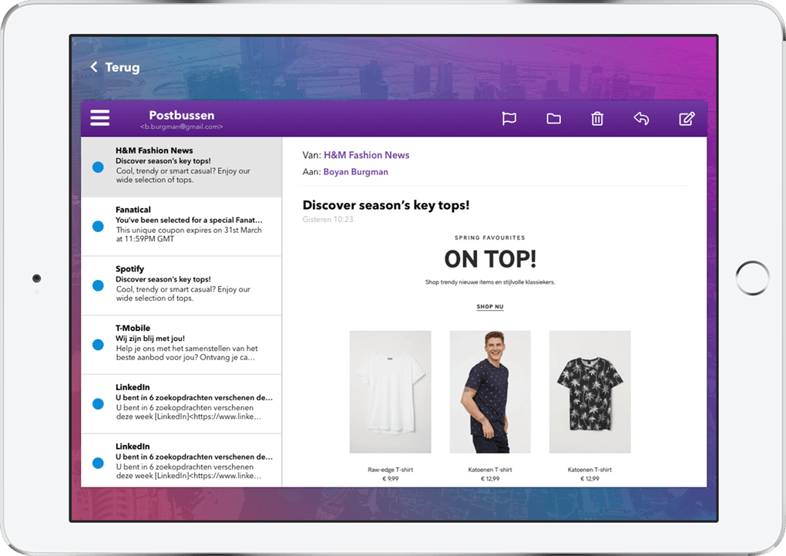Click the Raw-edge T-shirt product label
This screenshot has width=786, height=556.
(x=390, y=470)
